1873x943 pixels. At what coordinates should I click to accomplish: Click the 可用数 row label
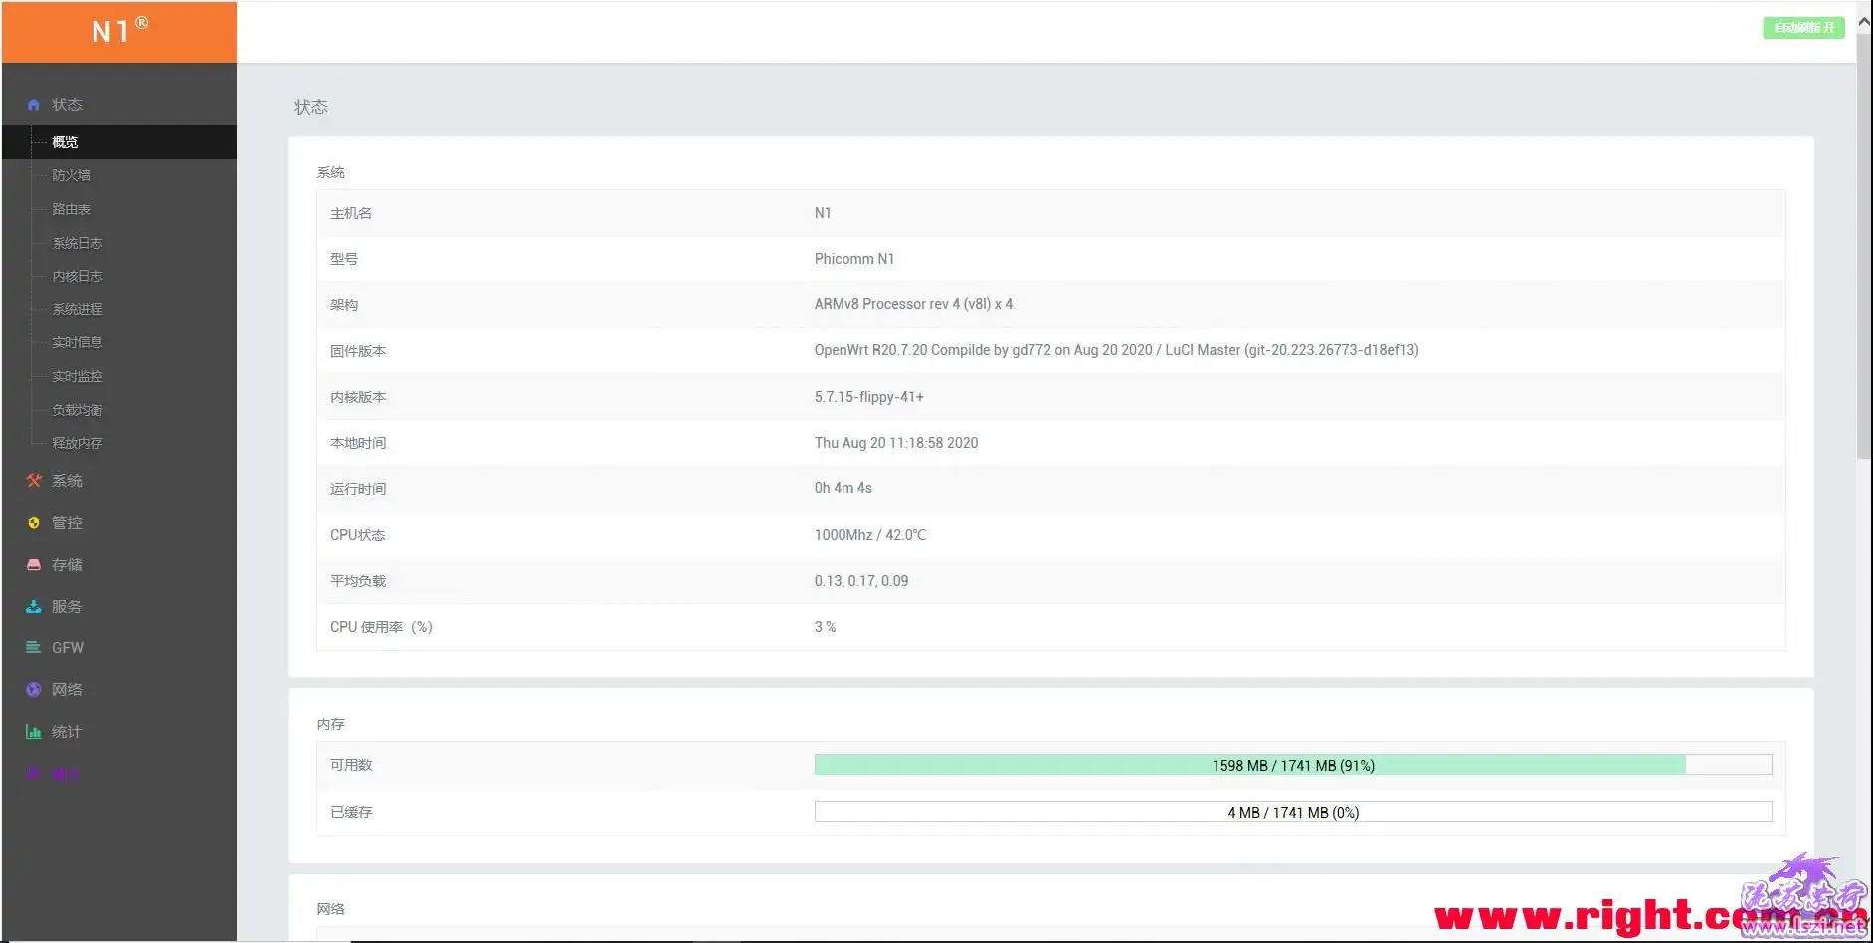pyautogui.click(x=351, y=765)
